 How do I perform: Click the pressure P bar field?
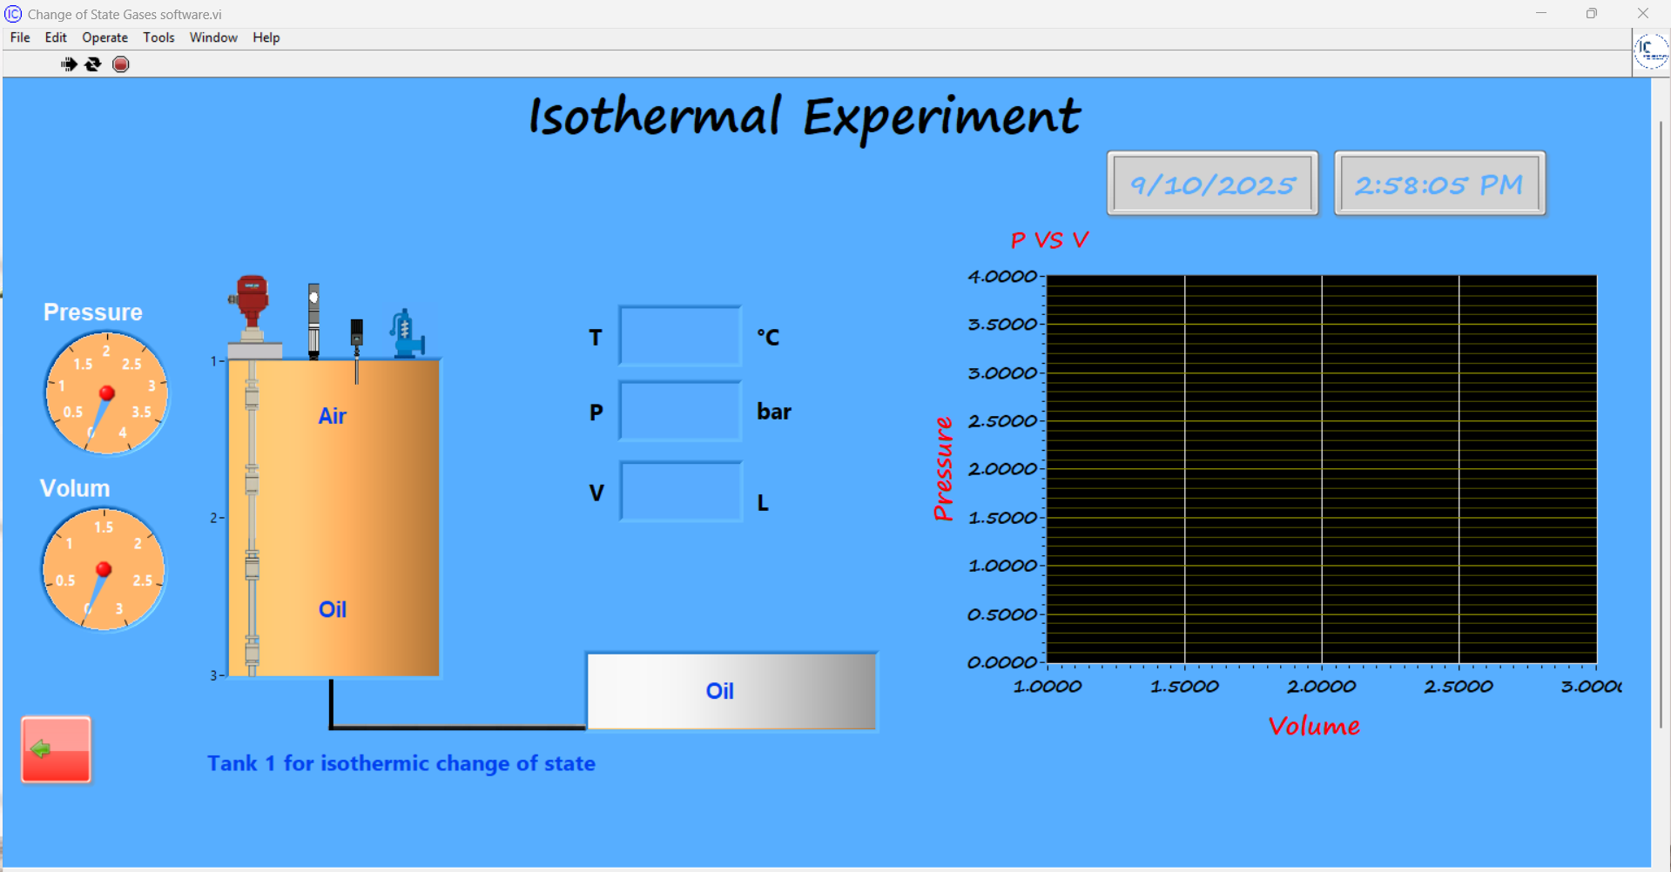680,411
